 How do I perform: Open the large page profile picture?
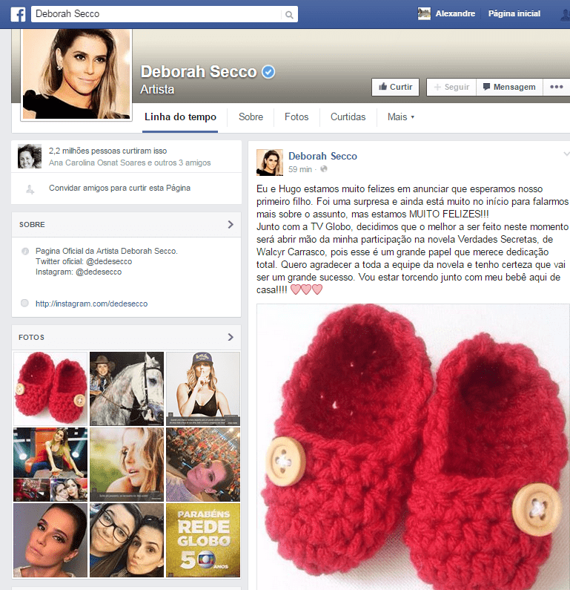pyautogui.click(x=76, y=73)
